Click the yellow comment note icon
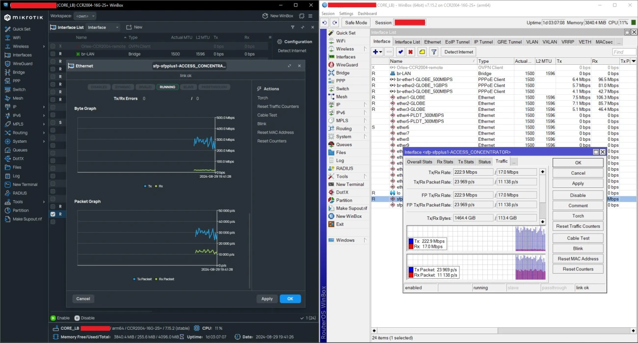This screenshot has height=343, width=638. point(422,52)
